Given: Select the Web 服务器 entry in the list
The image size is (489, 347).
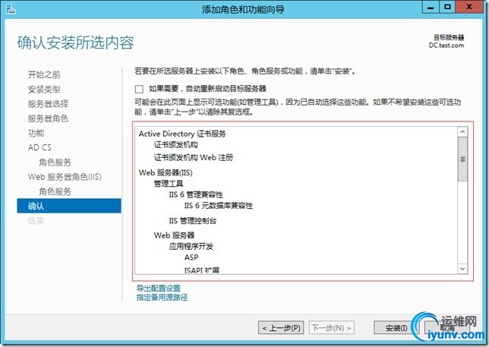Looking at the screenshot, I should 174,235.
